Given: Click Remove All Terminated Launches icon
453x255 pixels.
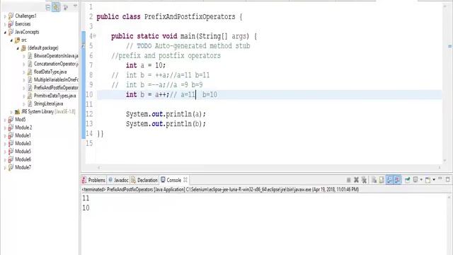Looking at the screenshot, I should tap(364, 180).
